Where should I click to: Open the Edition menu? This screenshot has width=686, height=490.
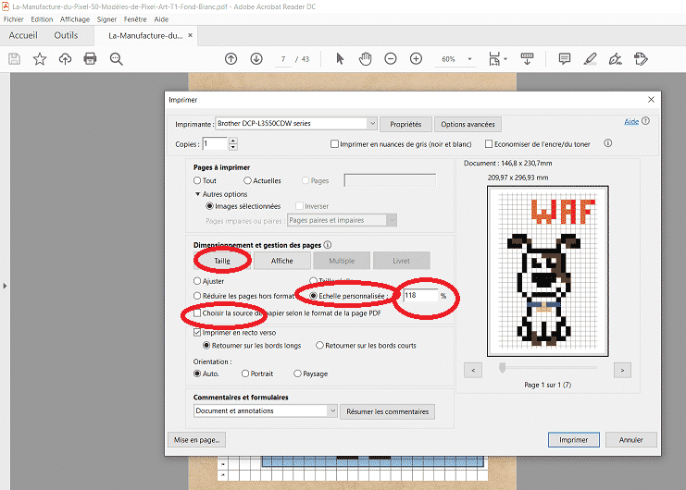[42, 19]
